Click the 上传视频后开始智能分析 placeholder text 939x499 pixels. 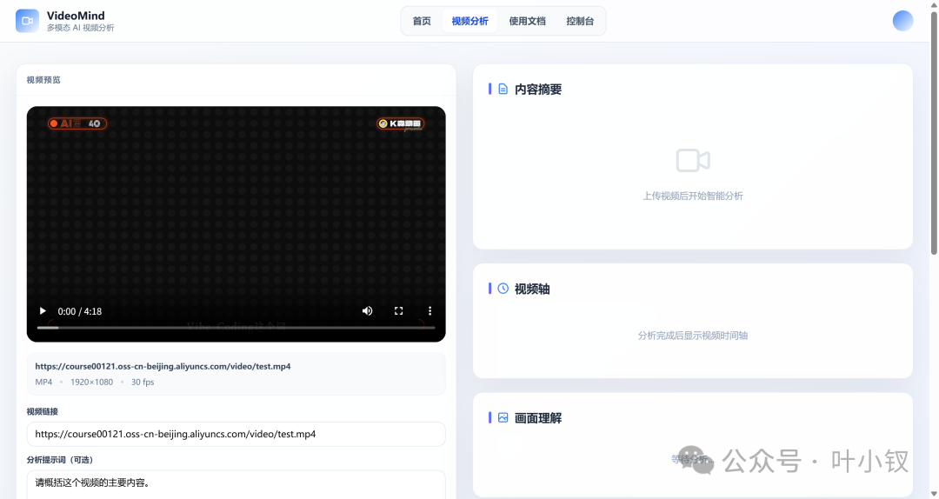coord(693,196)
